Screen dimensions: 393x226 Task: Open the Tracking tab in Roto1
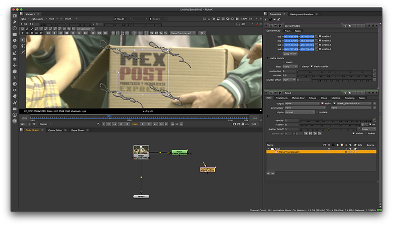[349, 98]
